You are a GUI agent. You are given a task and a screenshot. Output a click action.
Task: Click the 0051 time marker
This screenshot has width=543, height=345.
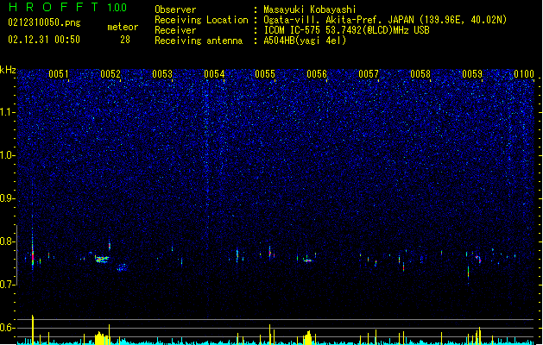[59, 74]
